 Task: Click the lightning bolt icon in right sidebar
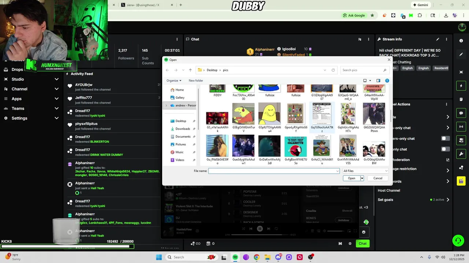461,86
